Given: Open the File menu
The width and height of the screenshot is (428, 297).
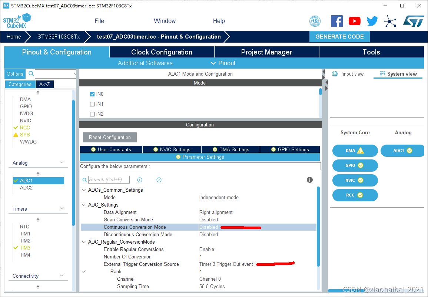Looking at the screenshot, I should 99,21.
